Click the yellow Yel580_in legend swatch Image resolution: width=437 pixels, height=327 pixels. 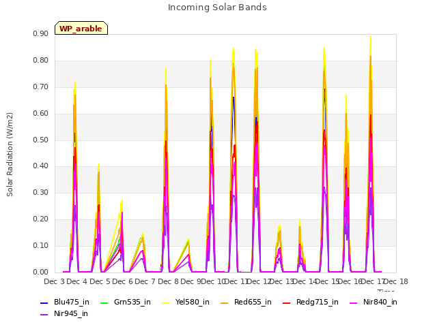click(x=165, y=303)
